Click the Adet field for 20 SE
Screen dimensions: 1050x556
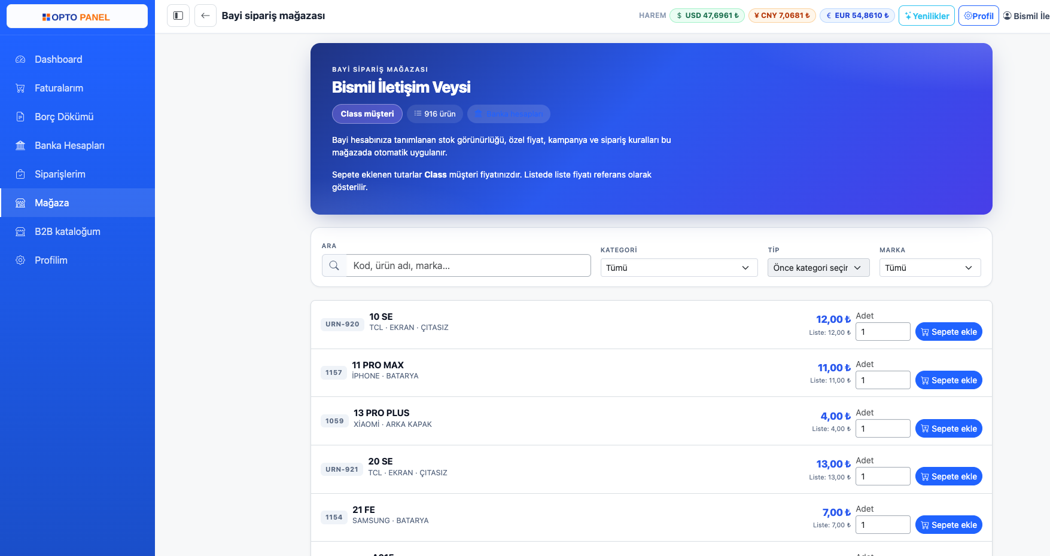click(x=883, y=476)
